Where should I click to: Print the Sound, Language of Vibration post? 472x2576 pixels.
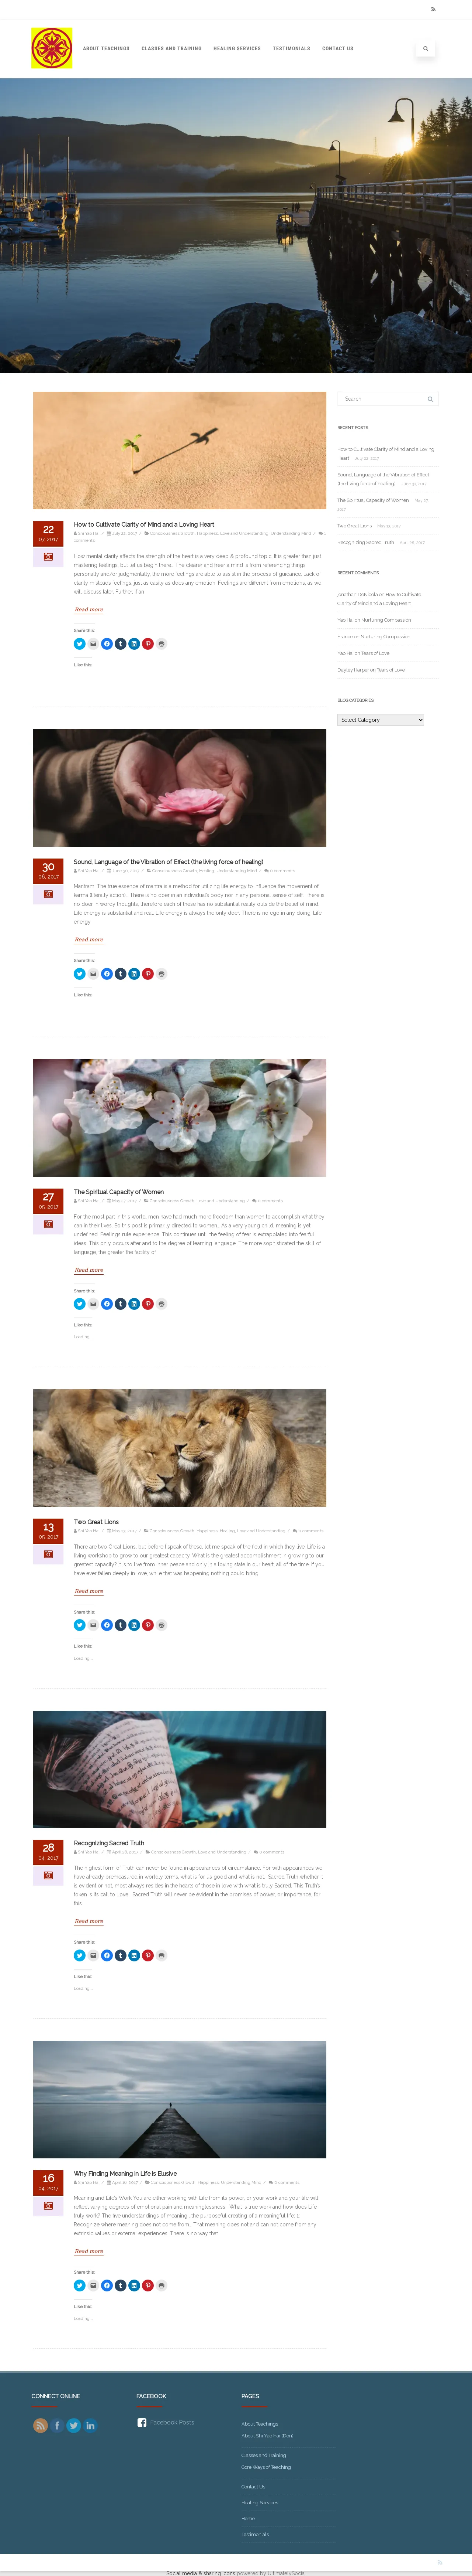pyautogui.click(x=162, y=974)
